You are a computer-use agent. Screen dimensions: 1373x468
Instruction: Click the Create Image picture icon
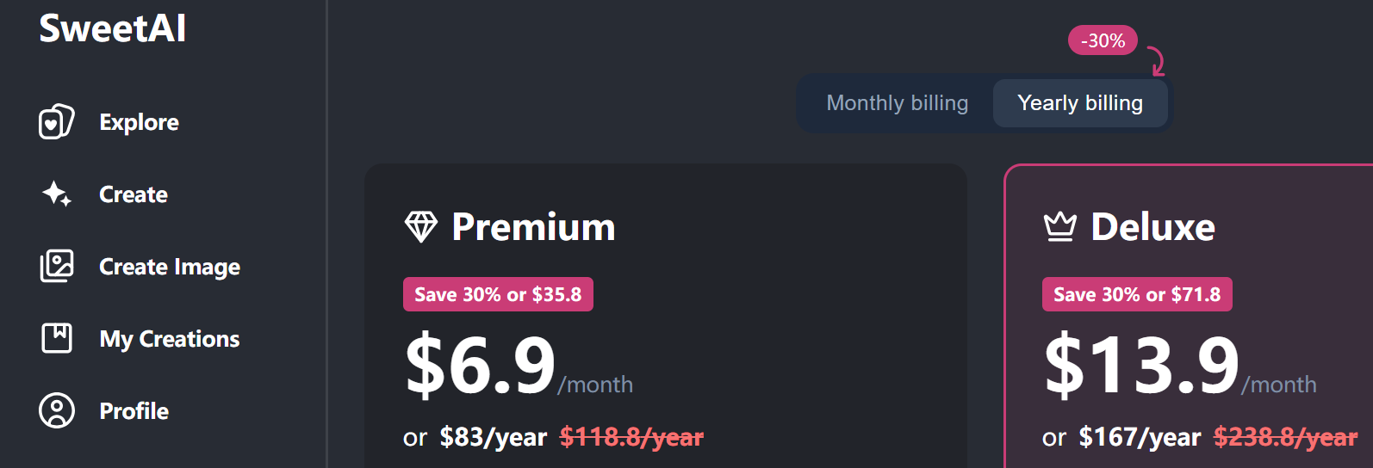(57, 267)
